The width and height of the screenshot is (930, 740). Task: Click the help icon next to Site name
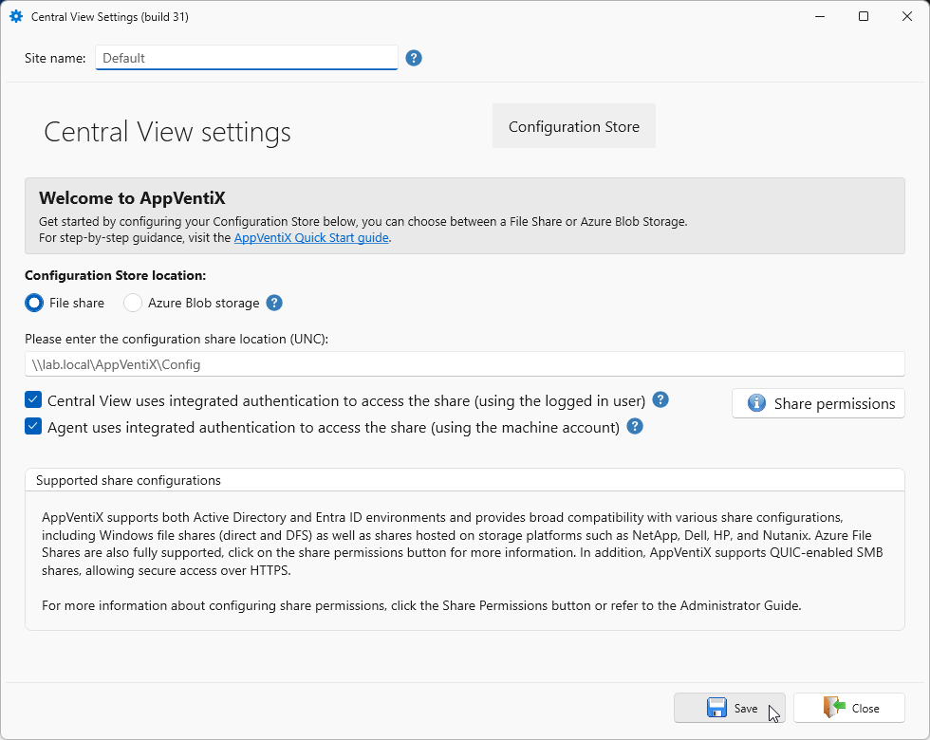pyautogui.click(x=414, y=58)
